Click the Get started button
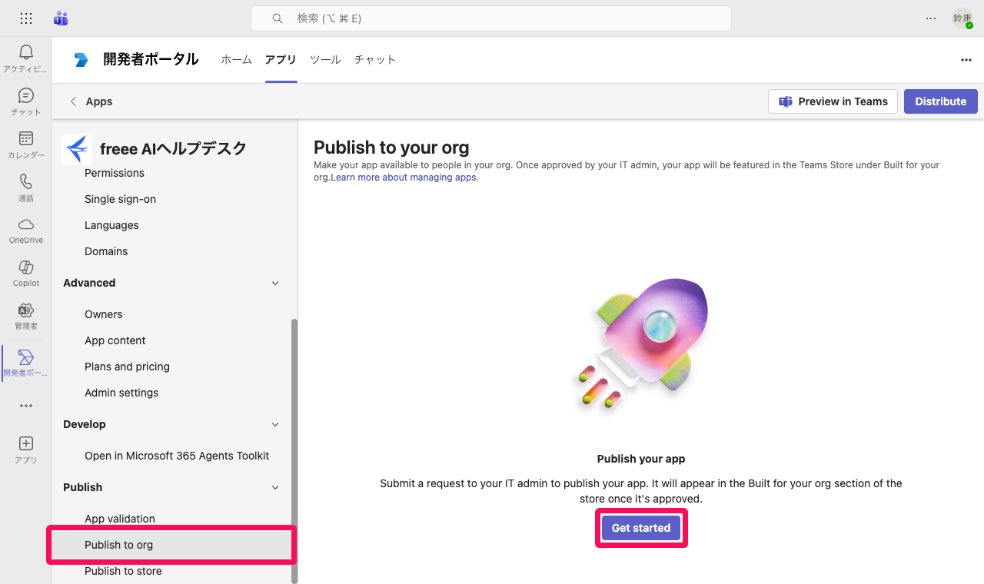984x584 pixels. [641, 528]
